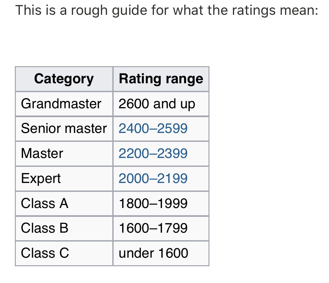Select the Class B cell
The width and height of the screenshot is (329, 283).
[45, 228]
